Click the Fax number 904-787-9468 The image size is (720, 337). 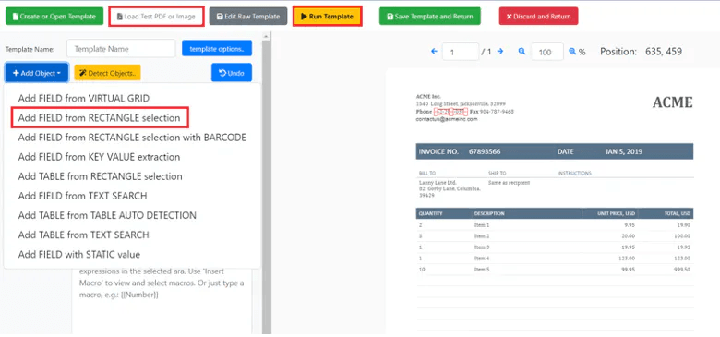497,112
